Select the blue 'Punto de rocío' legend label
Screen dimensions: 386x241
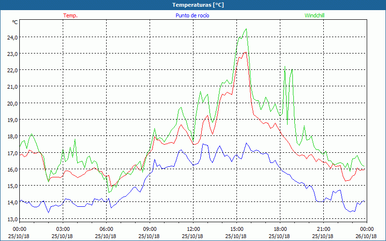pyautogui.click(x=192, y=15)
